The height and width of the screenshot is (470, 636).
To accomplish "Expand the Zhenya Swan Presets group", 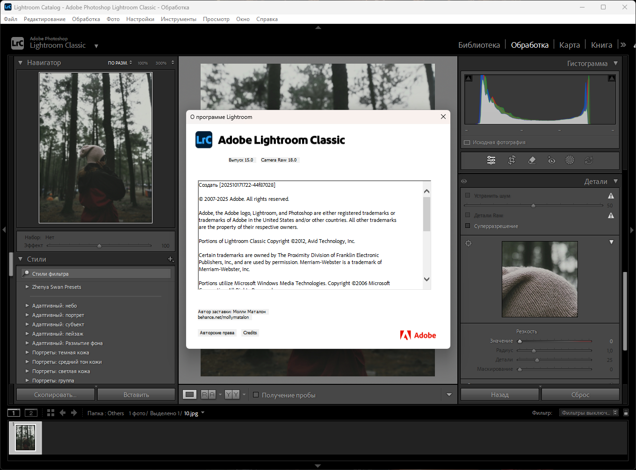I will 27,287.
